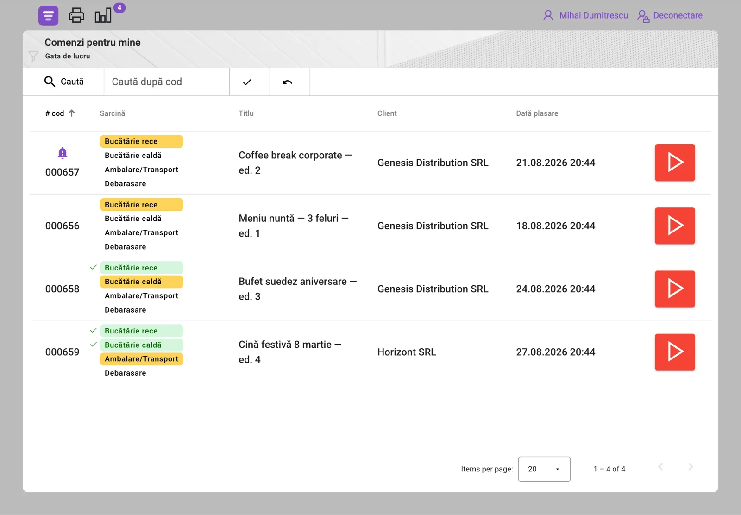Start order 000657 with red play button
The width and height of the screenshot is (741, 515).
[675, 163]
